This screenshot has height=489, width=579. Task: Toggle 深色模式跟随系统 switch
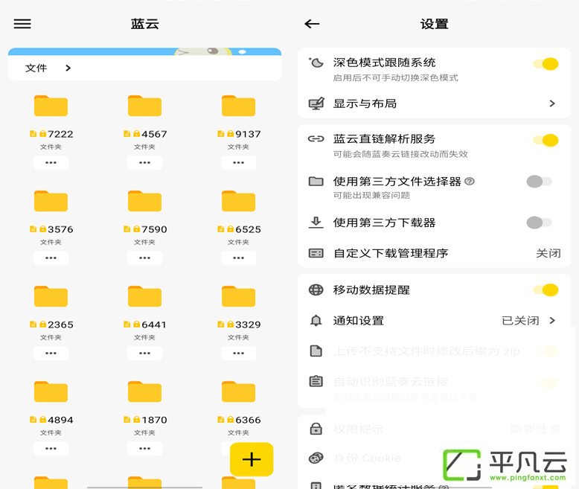point(546,64)
